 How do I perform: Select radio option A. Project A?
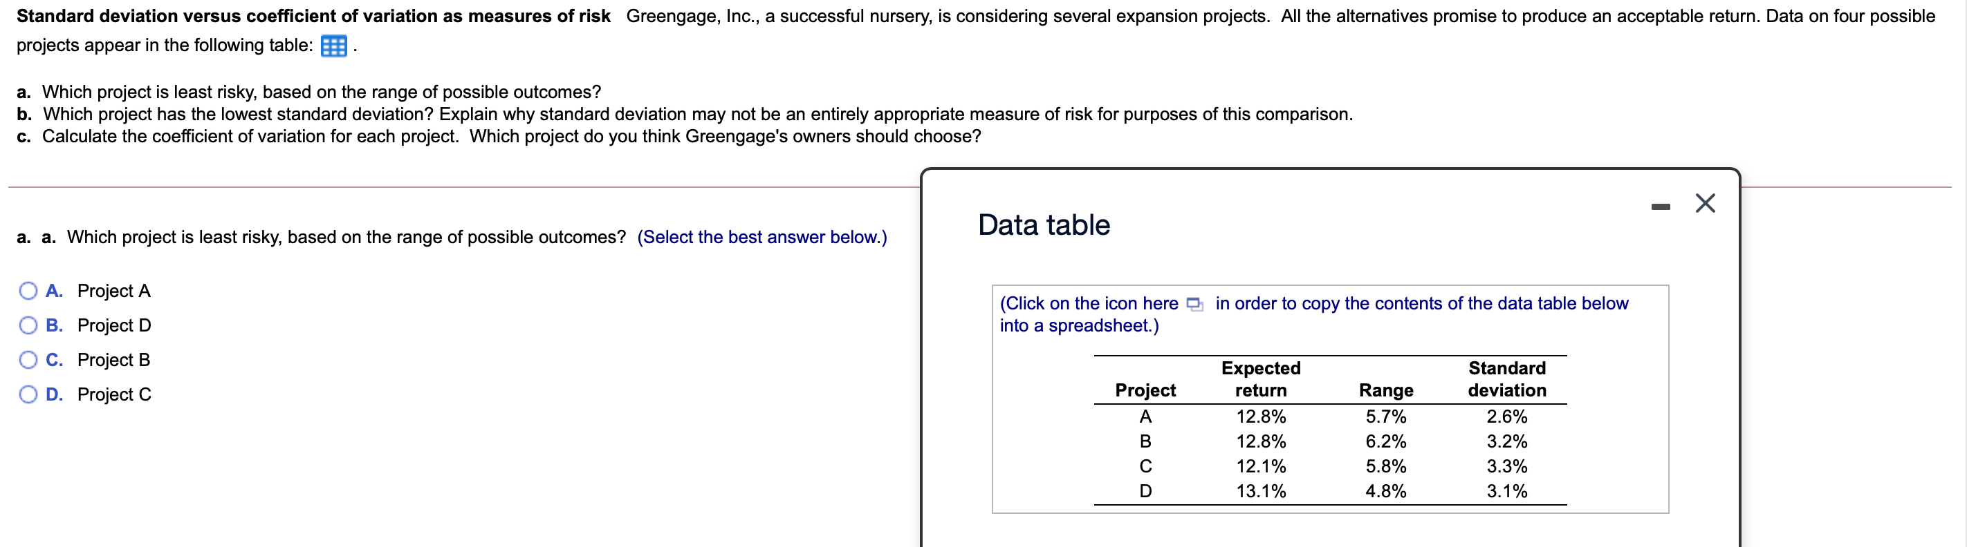point(28,291)
